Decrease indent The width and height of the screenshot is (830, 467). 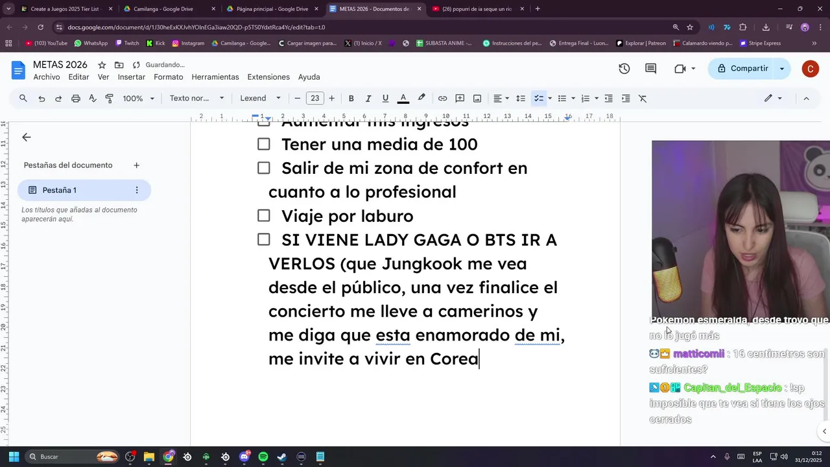(608, 99)
